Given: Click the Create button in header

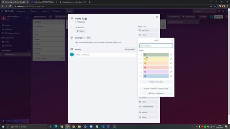Looking at the screenshot, I should coord(69,11).
